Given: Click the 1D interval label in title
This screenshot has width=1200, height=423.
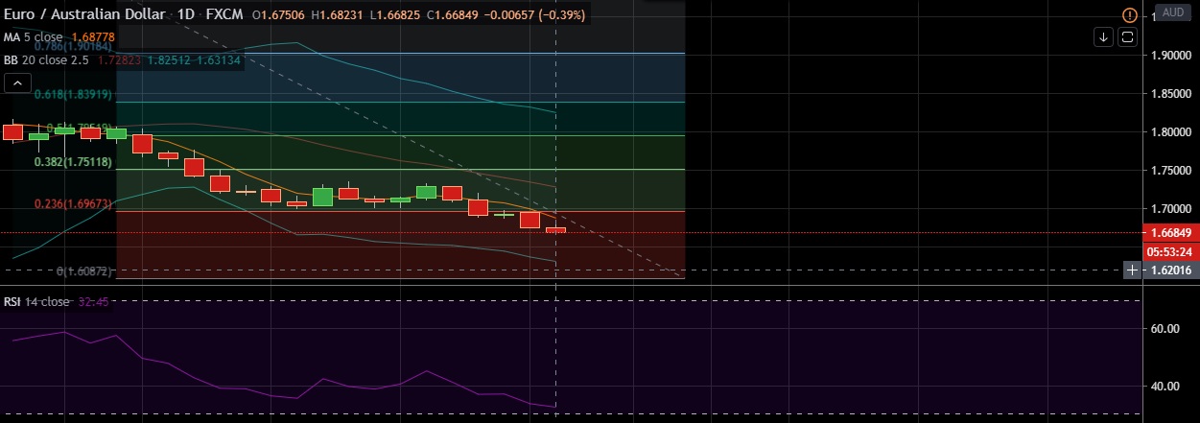Looking at the screenshot, I should [x=187, y=16].
